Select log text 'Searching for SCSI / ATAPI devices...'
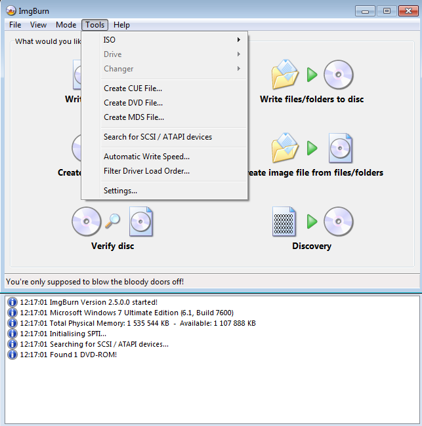 click(x=109, y=345)
